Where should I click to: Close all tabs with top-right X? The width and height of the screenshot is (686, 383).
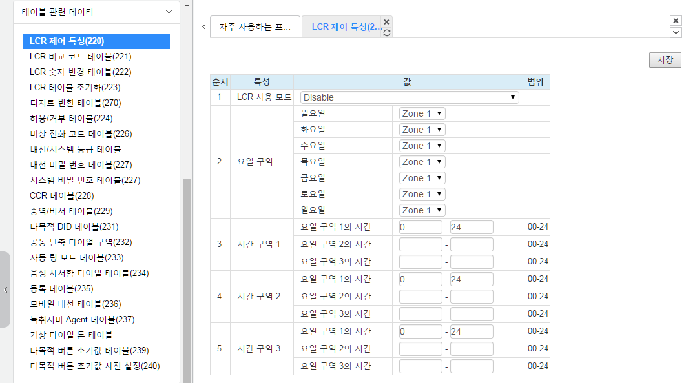coord(676,21)
